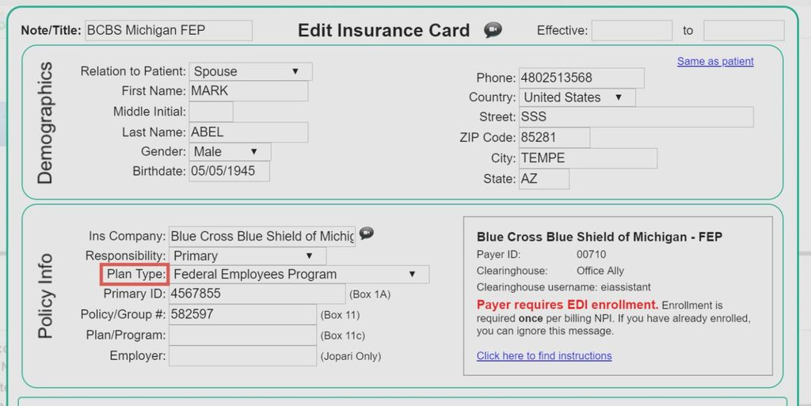Open the Plan Type dropdown
Screen dimensions: 811x406
(x=299, y=275)
